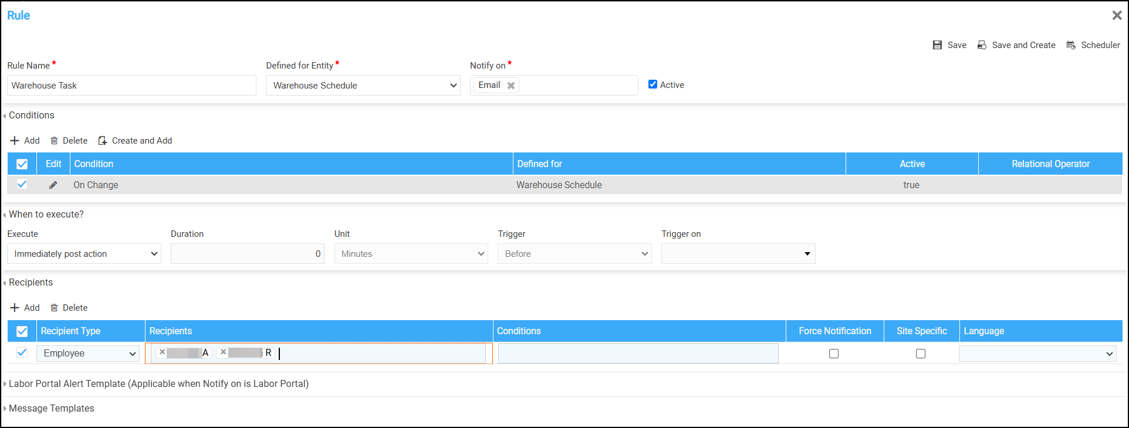Open the Language dropdown in Recipients row

tap(1037, 354)
